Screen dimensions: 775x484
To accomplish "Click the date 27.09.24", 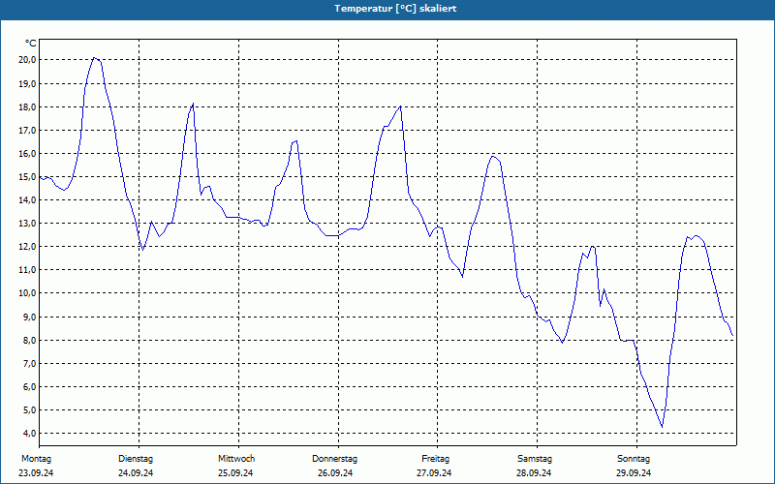I will (434, 473).
